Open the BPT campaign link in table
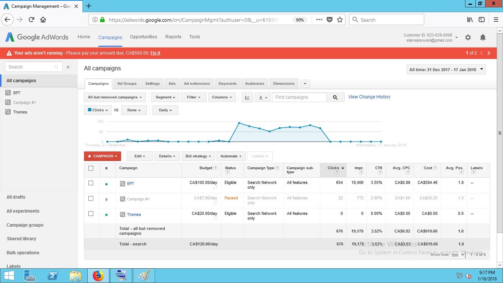 coord(131,184)
